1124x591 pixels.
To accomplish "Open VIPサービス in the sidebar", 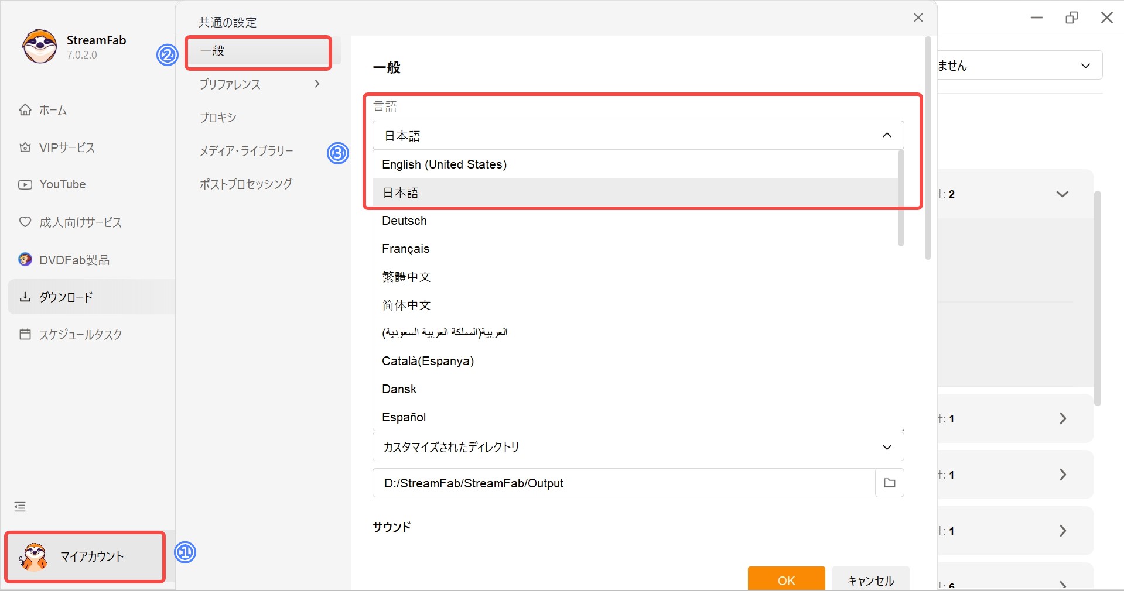I will (57, 147).
